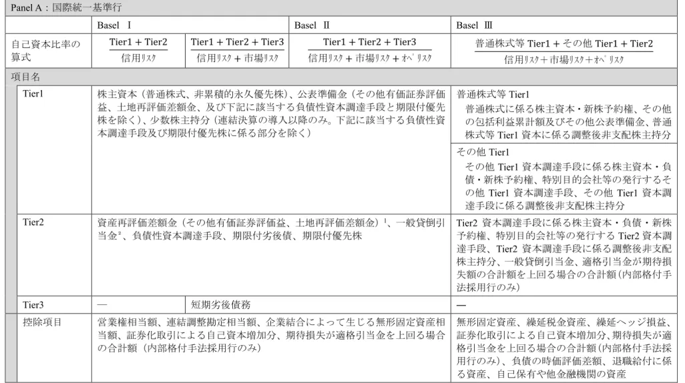Select the 'Tier1' row label
The height and width of the screenshot is (383, 685).
33,93
